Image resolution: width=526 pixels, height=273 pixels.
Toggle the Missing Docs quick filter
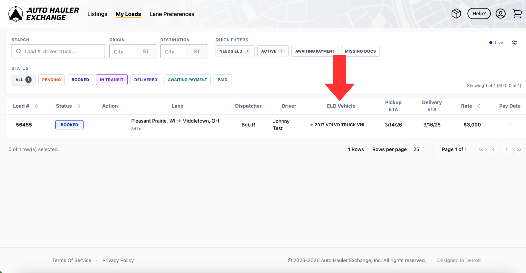[x=360, y=51]
